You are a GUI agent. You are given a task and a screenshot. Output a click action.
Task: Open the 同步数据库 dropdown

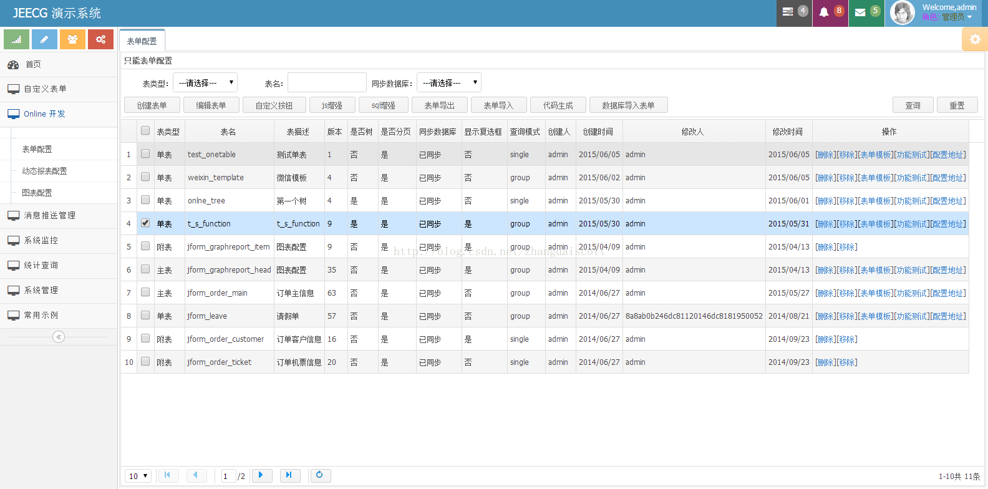(449, 82)
